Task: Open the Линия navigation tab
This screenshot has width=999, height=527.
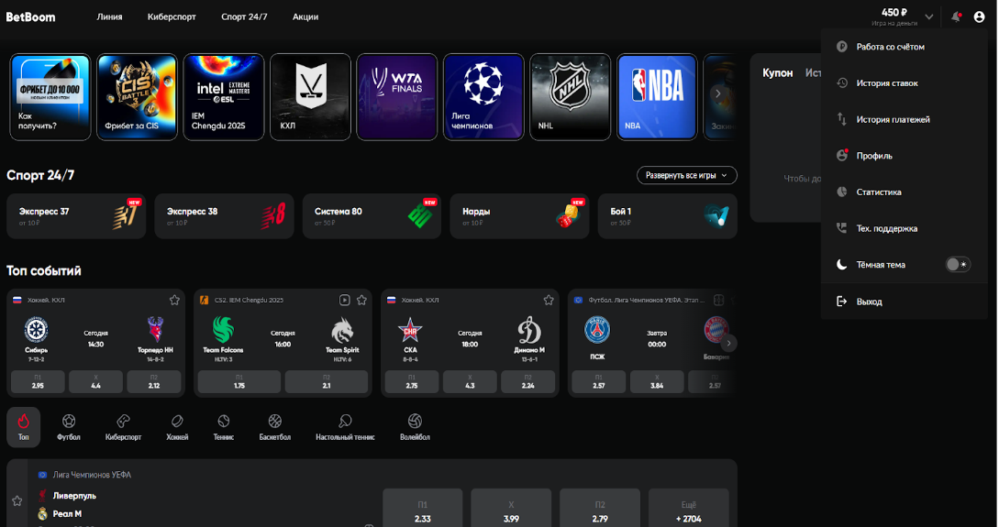Action: (x=109, y=16)
